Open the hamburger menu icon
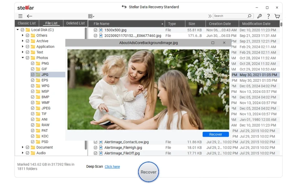Image resolution: width=289 pixels, height=186 pixels. 20,16
